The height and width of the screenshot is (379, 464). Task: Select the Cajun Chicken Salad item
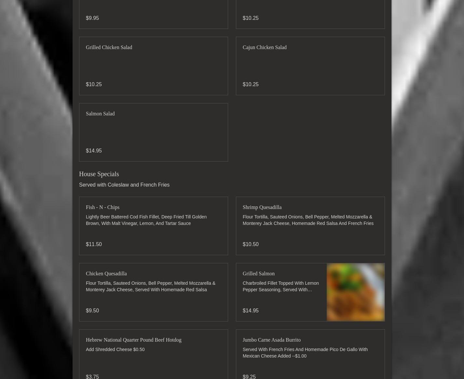click(310, 66)
